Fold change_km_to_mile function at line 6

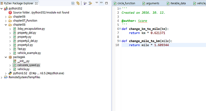[x=120, y=29]
